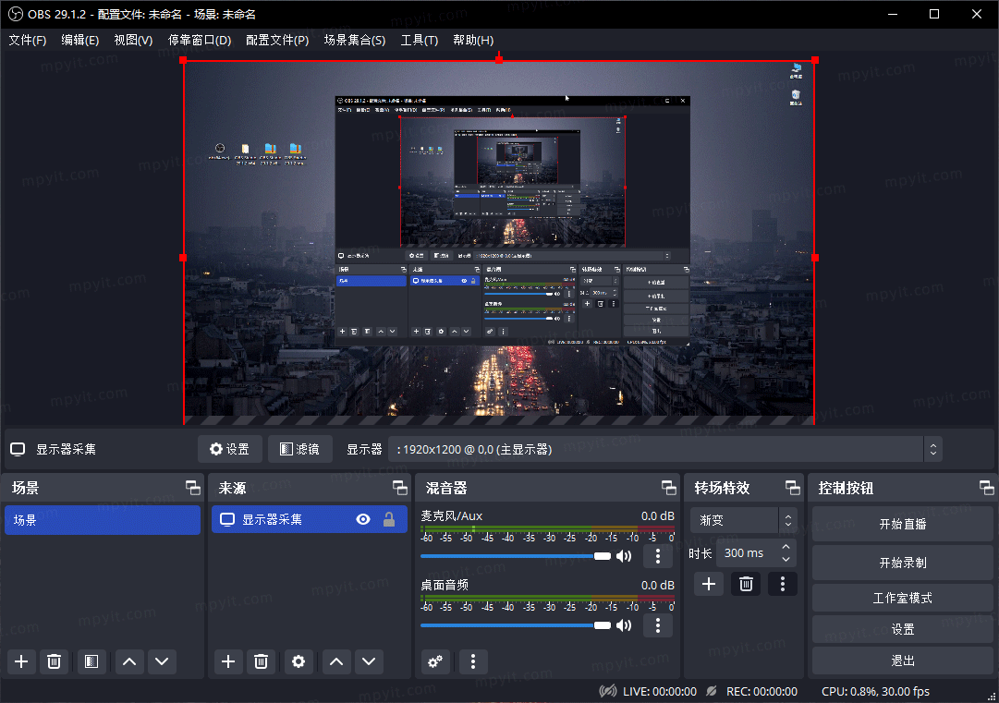Enable 工作室模式
Image resolution: width=999 pixels, height=703 pixels.
902,598
